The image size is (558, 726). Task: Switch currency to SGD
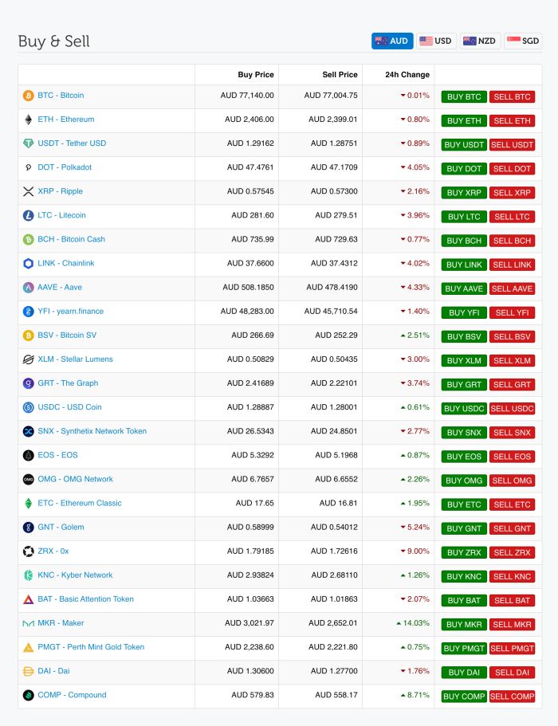(x=523, y=41)
